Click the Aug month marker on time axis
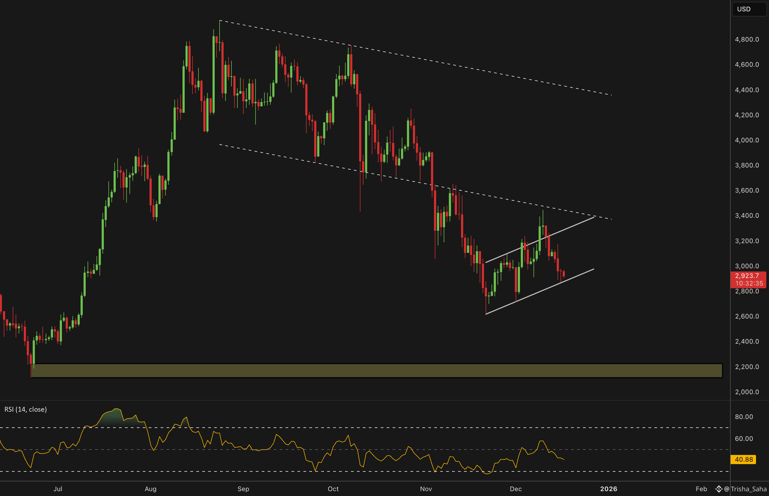This screenshot has height=496, width=769. click(151, 489)
